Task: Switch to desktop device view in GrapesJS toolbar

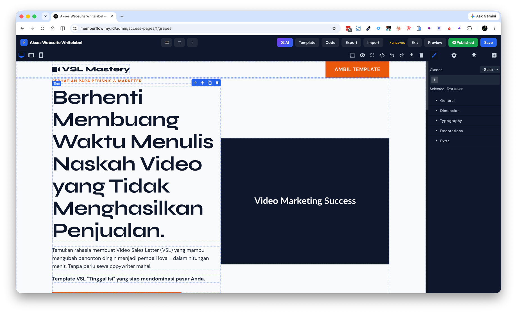Action: pos(22,55)
